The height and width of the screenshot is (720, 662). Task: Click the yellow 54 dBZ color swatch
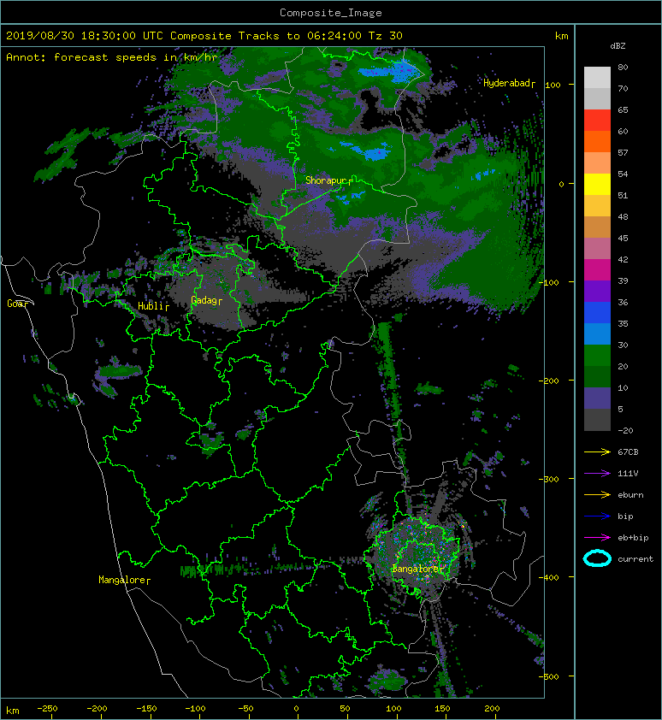point(597,185)
